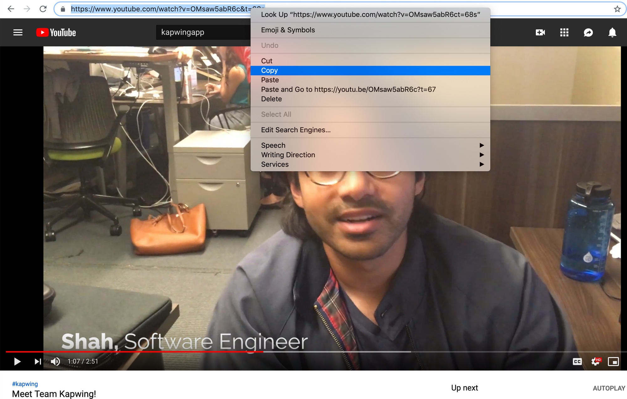This screenshot has height=399, width=627.
Task: Open video settings gear icon
Action: point(595,362)
